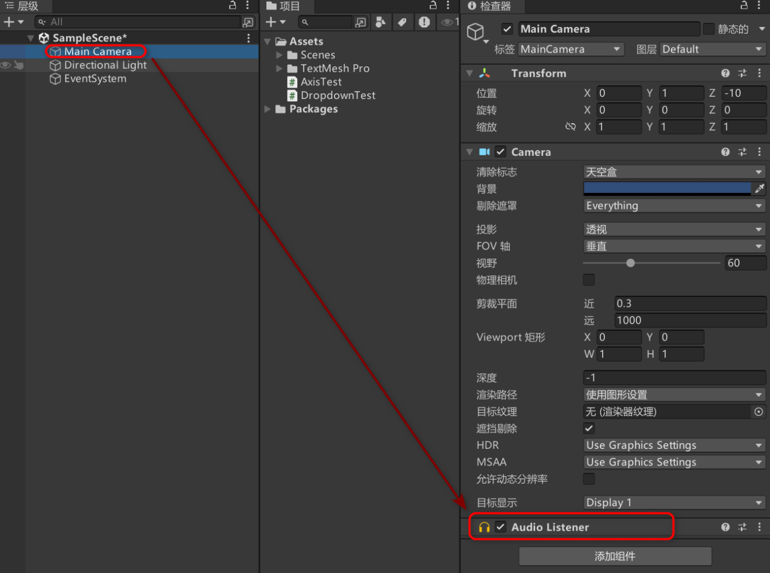Open Inspector panel kebab menu
Viewport: 770px width, 573px height.
(759, 5)
